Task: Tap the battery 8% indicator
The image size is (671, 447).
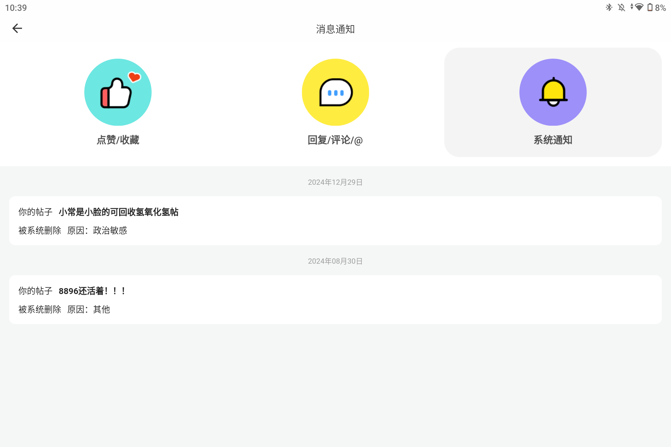Action: [657, 8]
